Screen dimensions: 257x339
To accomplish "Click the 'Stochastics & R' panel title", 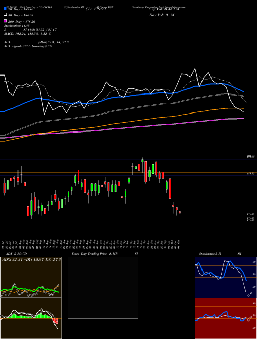I will coord(210,254).
